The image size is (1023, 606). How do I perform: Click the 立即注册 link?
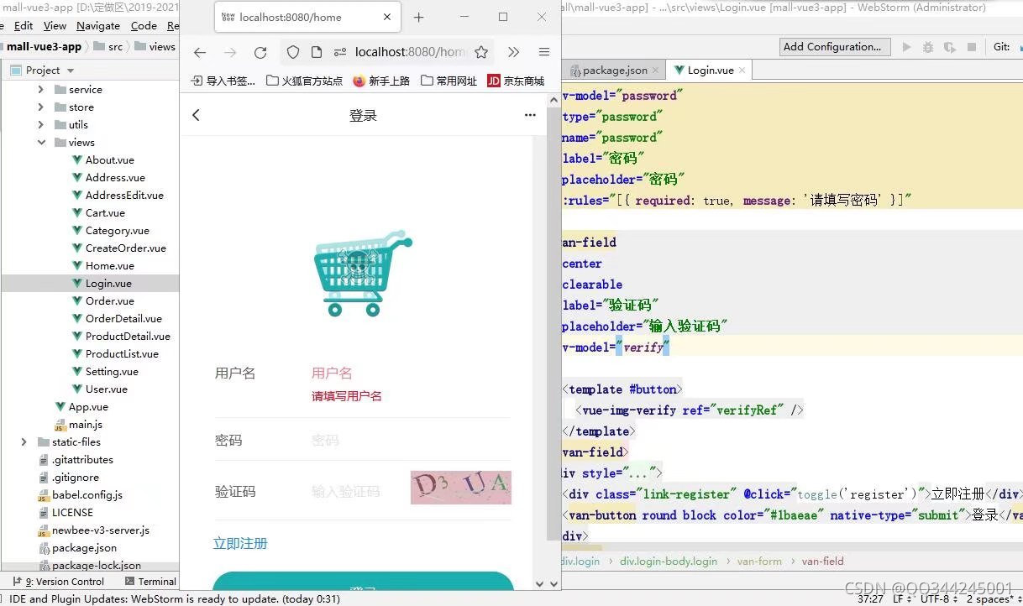(x=240, y=543)
